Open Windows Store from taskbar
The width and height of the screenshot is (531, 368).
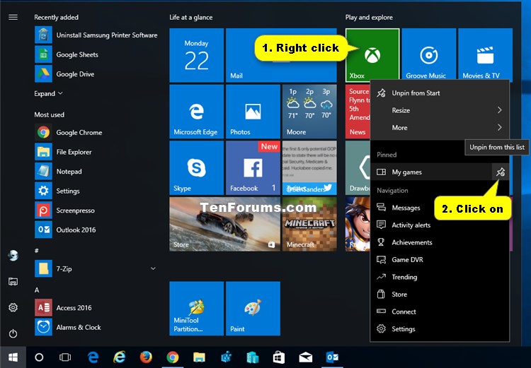point(279,357)
